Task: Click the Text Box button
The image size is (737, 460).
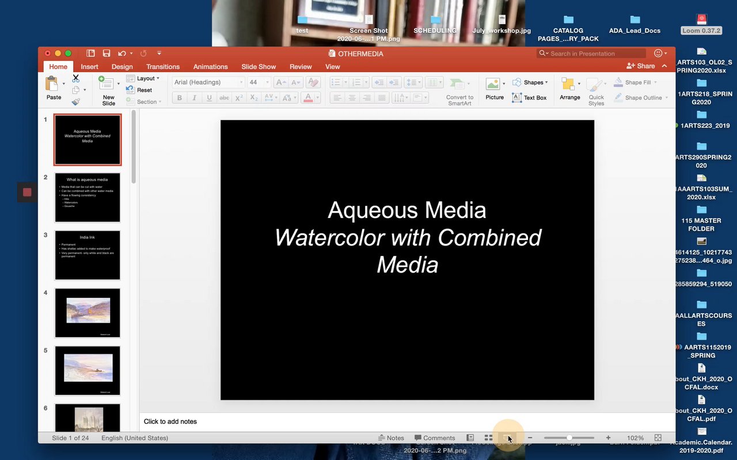Action: [529, 98]
